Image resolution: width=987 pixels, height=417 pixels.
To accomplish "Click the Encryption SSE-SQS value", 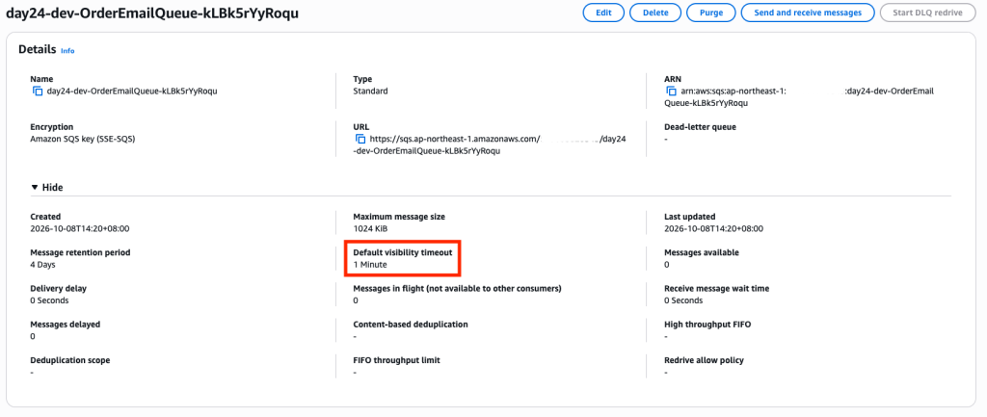I will point(83,139).
